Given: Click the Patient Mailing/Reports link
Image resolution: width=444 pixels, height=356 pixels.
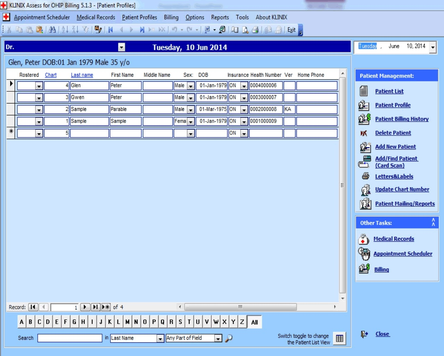Looking at the screenshot, I should point(405,204).
